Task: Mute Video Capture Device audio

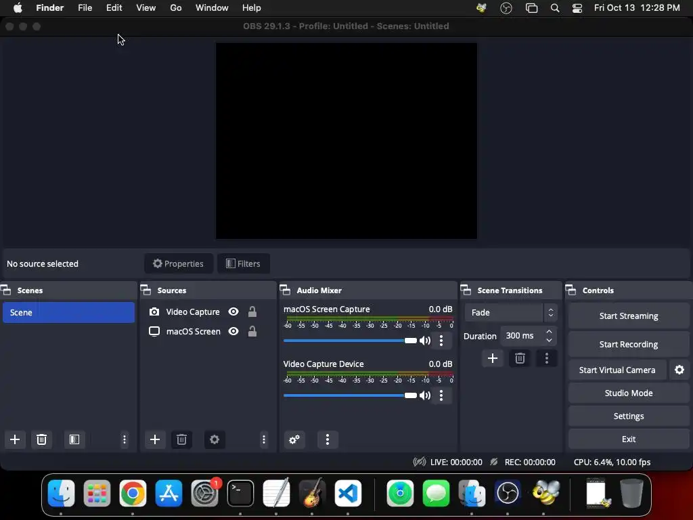Action: [x=425, y=395]
